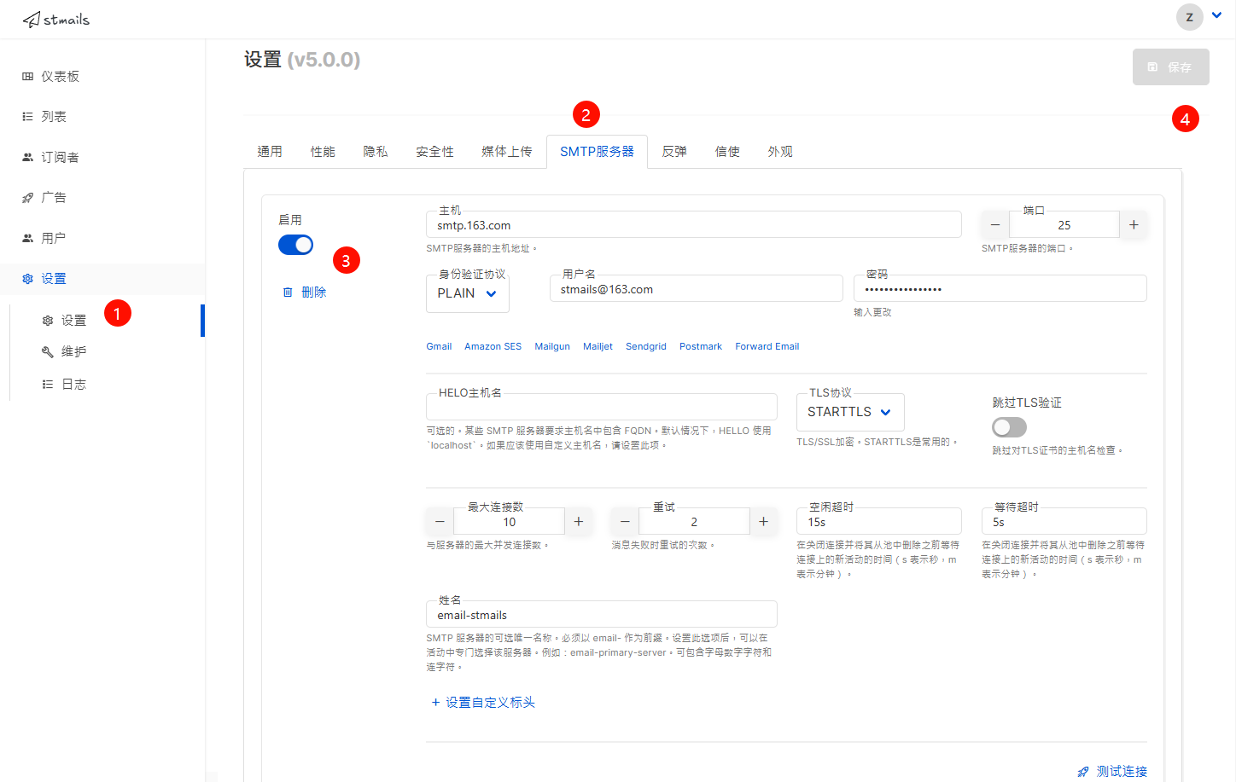This screenshot has width=1236, height=782.
Task: Click the 保存 save button
Action: [x=1170, y=67]
